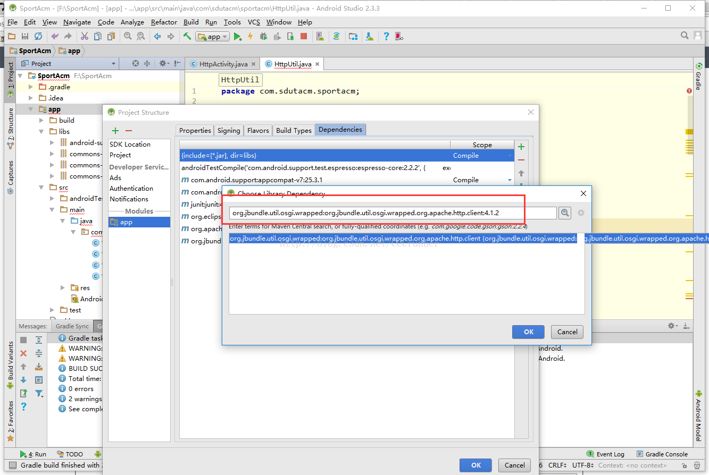709x475 pixels.
Task: Open the 4: Run tool window
Action: 33,454
